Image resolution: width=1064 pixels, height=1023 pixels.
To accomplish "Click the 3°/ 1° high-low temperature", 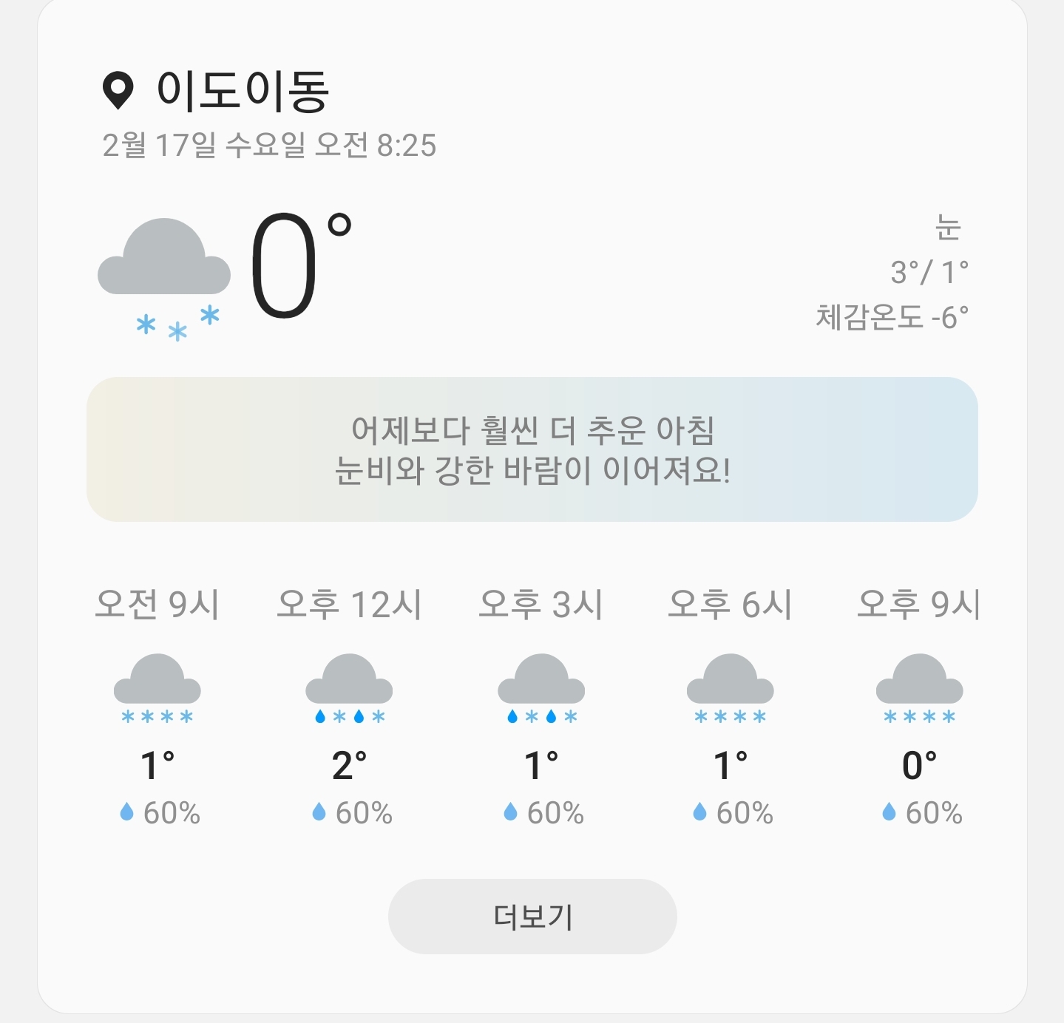I will 929,273.
